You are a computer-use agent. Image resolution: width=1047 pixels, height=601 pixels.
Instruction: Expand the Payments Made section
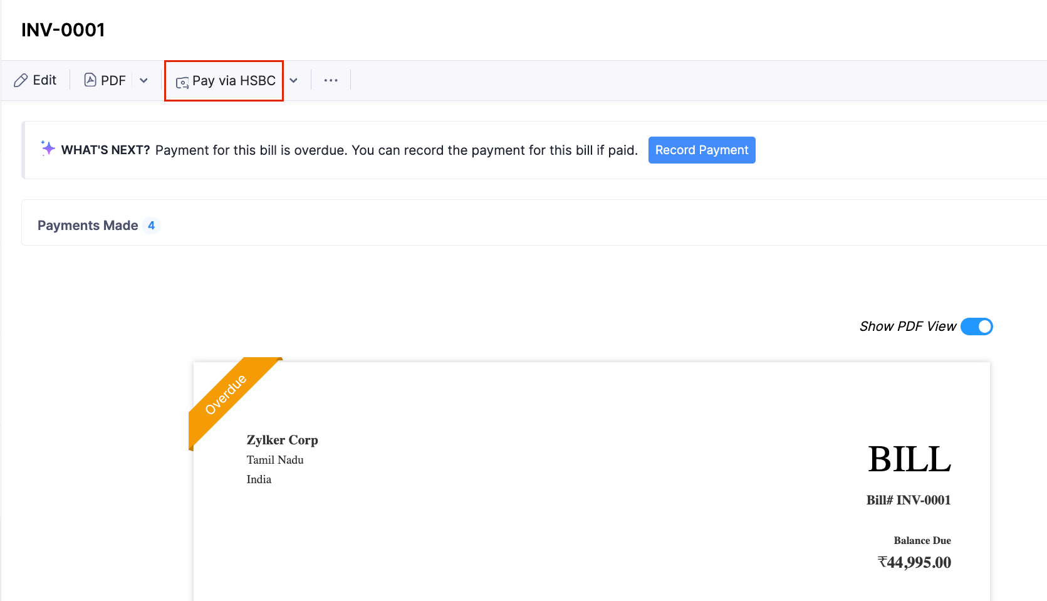point(88,226)
